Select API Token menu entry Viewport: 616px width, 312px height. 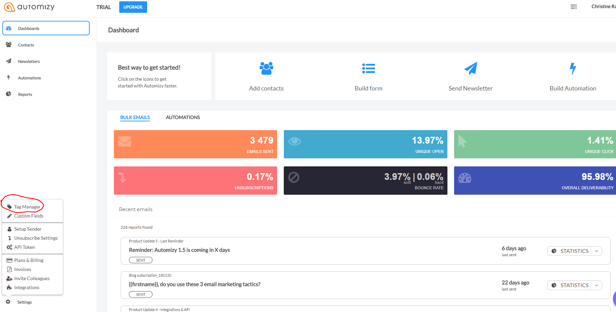coord(24,247)
